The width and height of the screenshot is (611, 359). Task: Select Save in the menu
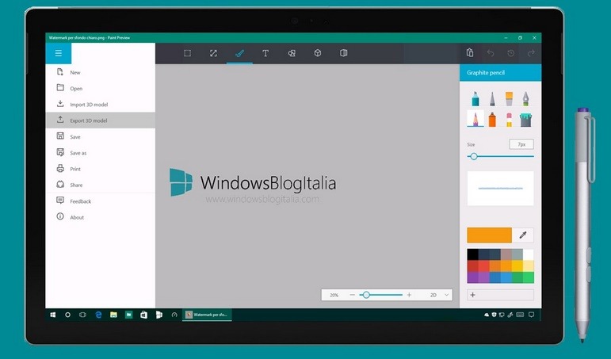(101, 137)
